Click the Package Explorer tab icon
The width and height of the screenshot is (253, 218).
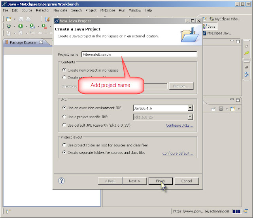(x=7, y=42)
